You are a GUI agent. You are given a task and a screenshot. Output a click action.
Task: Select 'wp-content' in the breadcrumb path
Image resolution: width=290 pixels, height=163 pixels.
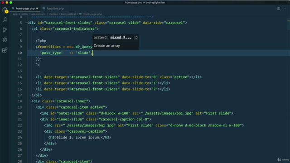click(38, 14)
